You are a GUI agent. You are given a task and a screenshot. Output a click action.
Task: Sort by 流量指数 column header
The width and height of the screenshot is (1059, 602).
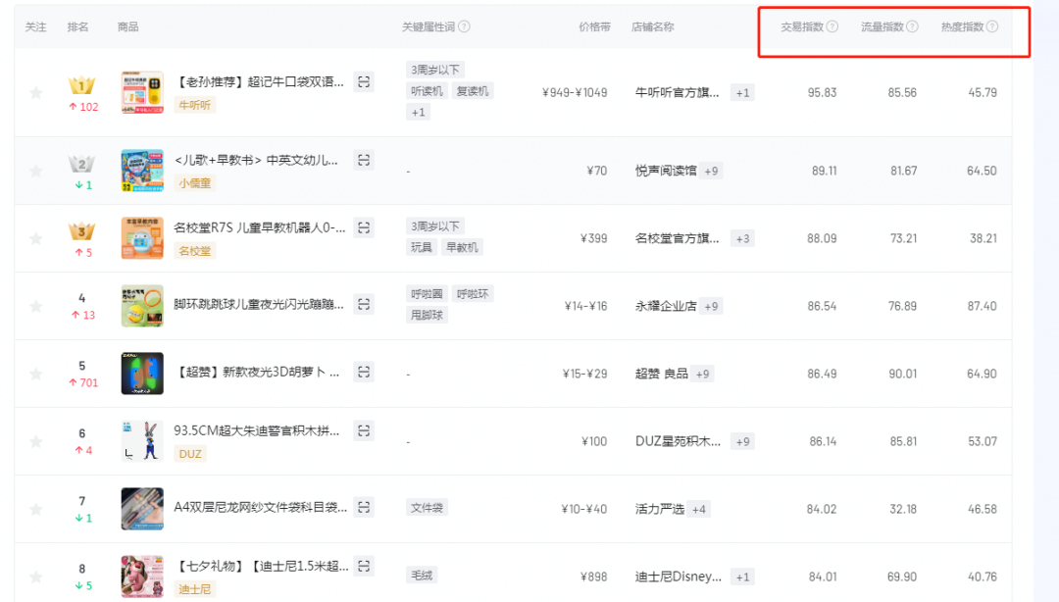[882, 26]
